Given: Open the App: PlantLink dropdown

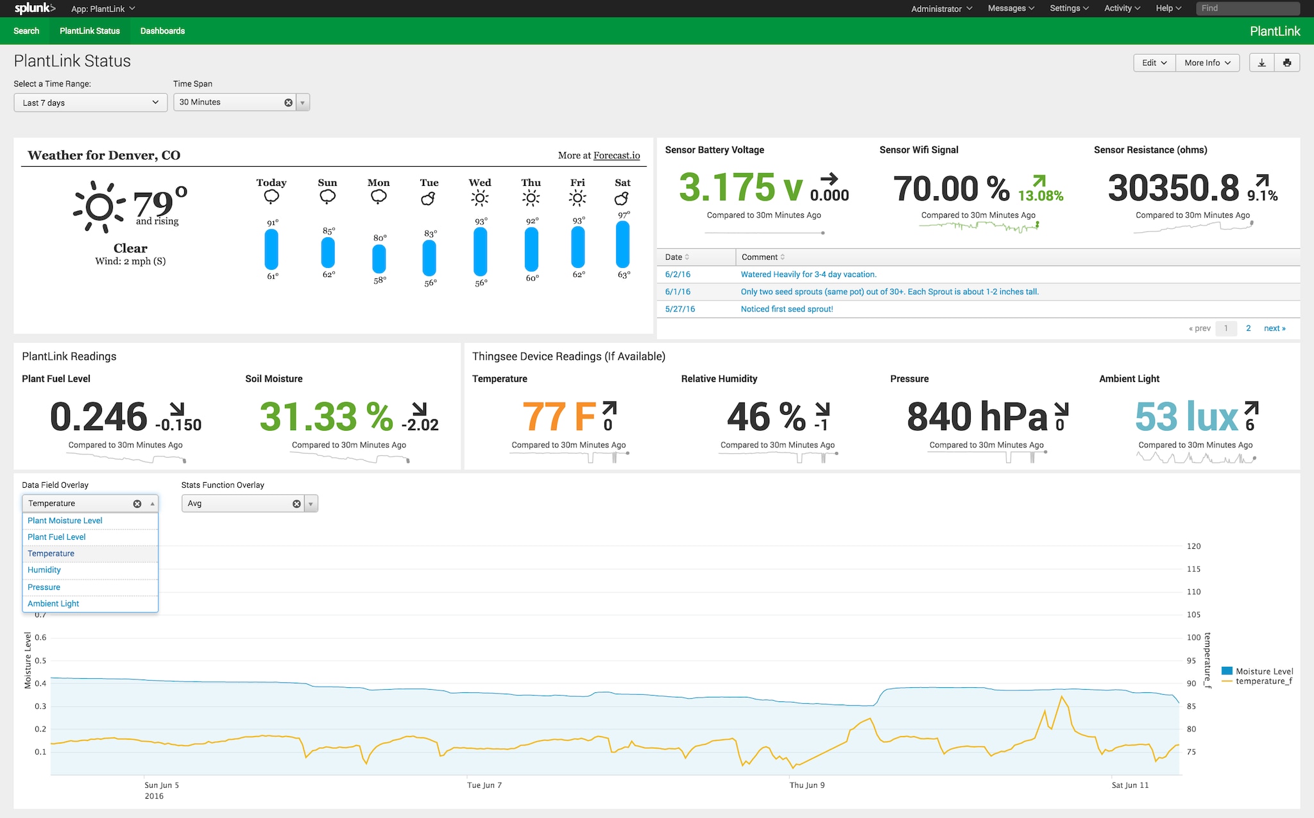Looking at the screenshot, I should coord(103,9).
